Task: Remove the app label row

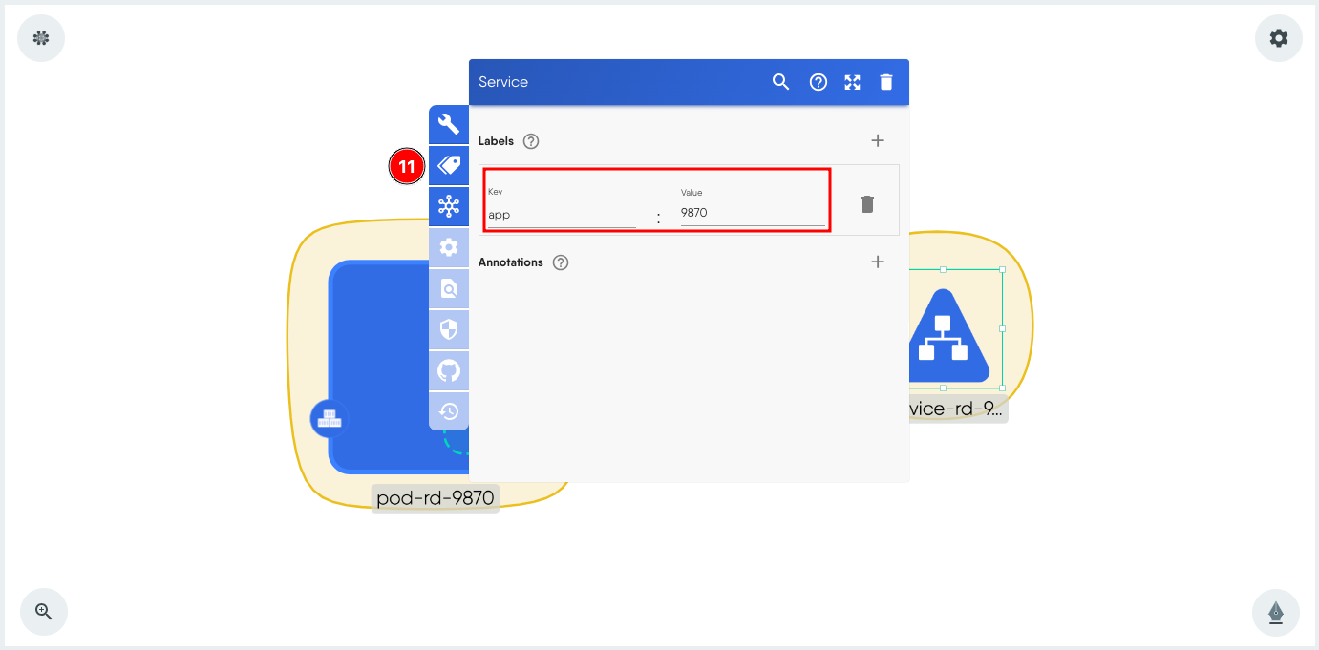Action: 866,204
